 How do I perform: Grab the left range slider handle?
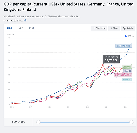click(x=38, y=122)
